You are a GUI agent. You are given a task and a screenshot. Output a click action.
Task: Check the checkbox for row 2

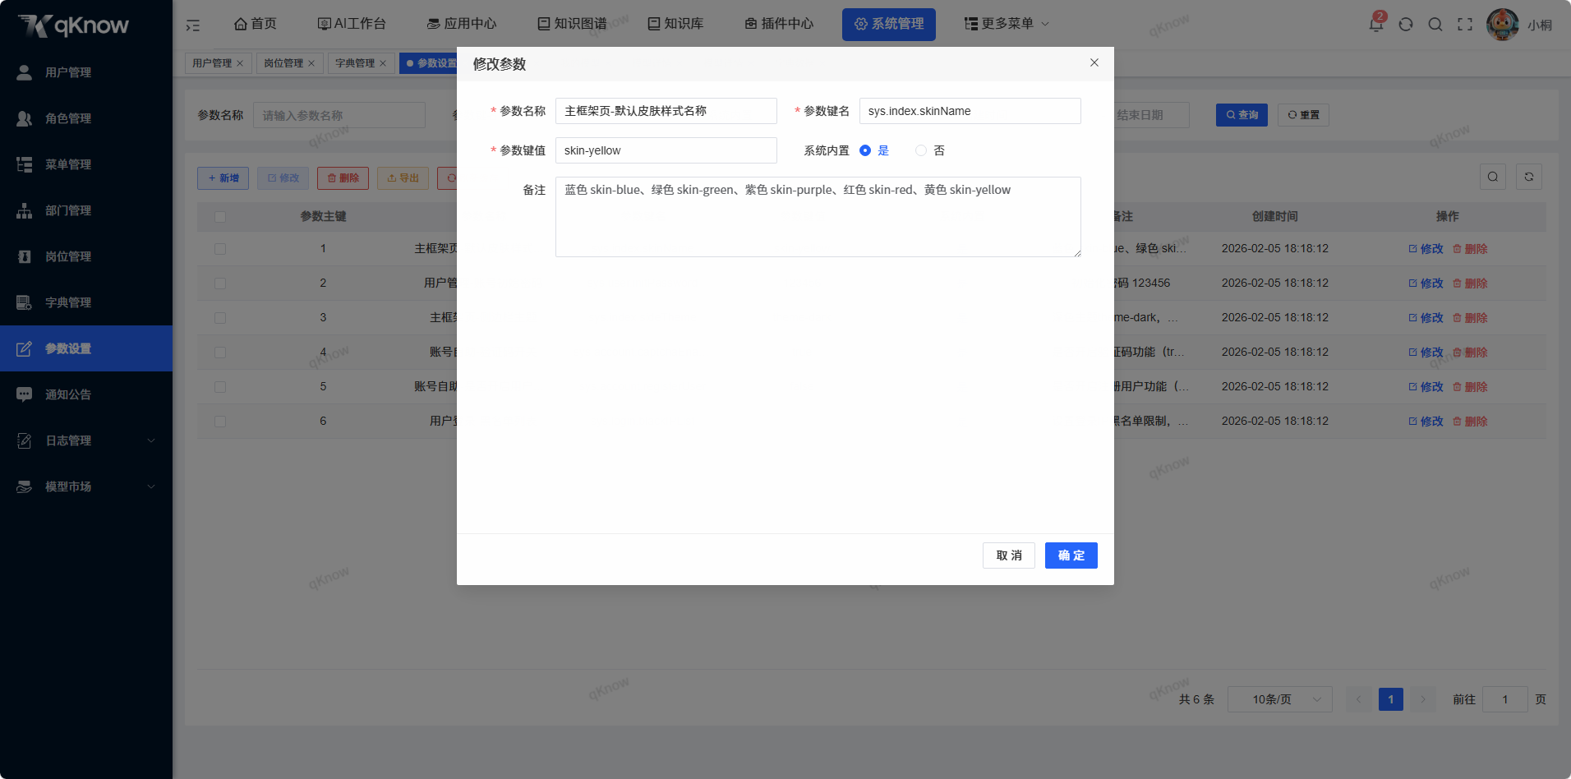coord(220,283)
